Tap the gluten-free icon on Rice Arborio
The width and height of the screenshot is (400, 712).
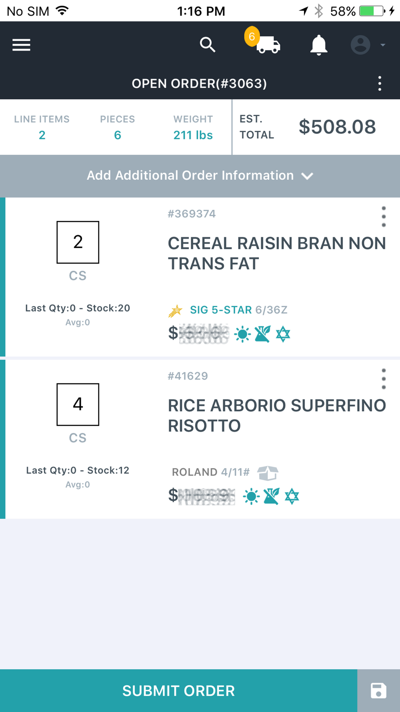271,497
